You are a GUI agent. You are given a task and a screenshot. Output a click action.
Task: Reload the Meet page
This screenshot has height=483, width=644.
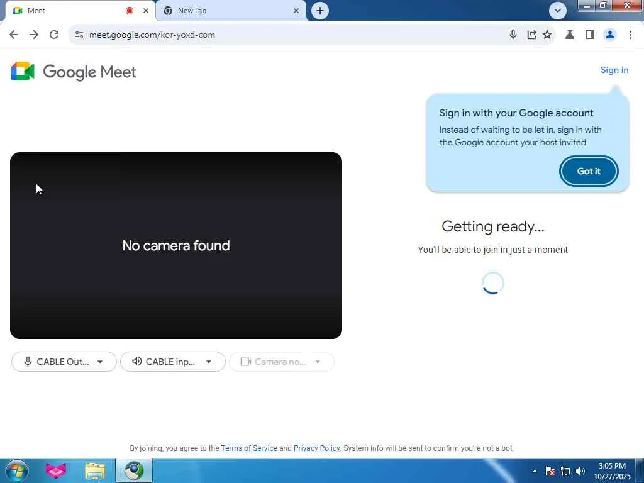pyautogui.click(x=54, y=35)
